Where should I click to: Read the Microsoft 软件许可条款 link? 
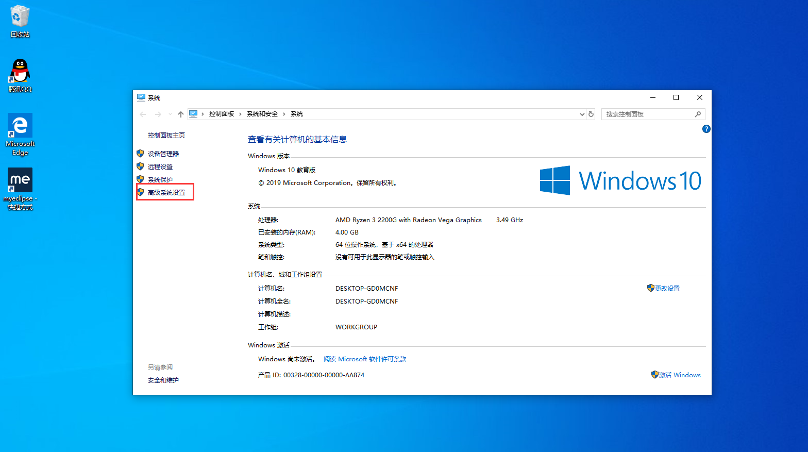click(x=365, y=359)
